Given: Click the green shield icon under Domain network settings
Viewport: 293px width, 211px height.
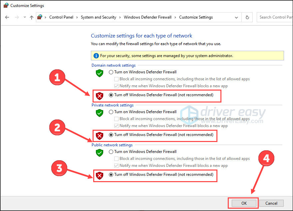Looking at the screenshot, I should click(x=99, y=73).
